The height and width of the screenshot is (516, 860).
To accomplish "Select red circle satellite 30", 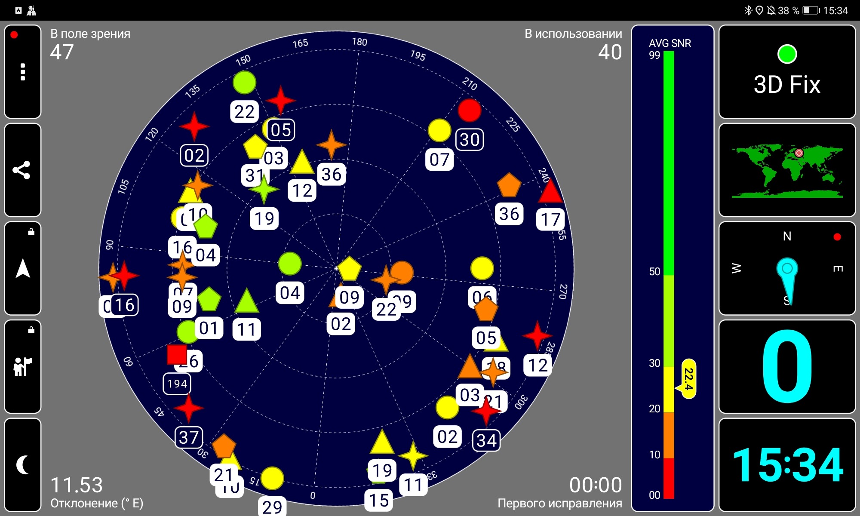I will (x=469, y=111).
